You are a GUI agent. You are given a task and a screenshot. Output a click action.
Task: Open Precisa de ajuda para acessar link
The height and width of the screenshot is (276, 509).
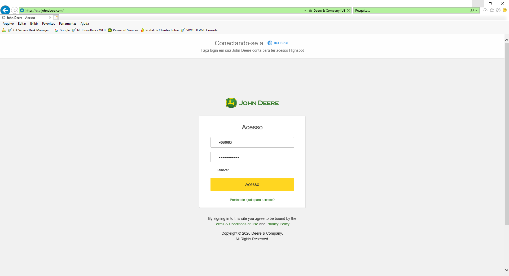pos(252,200)
